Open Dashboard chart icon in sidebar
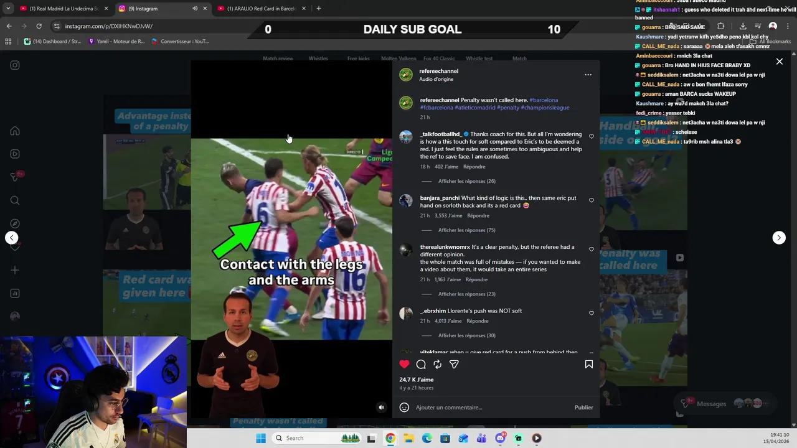Image resolution: width=797 pixels, height=448 pixels. click(15, 293)
